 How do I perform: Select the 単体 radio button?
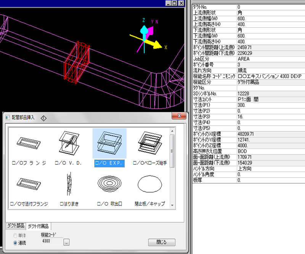pos(15,235)
